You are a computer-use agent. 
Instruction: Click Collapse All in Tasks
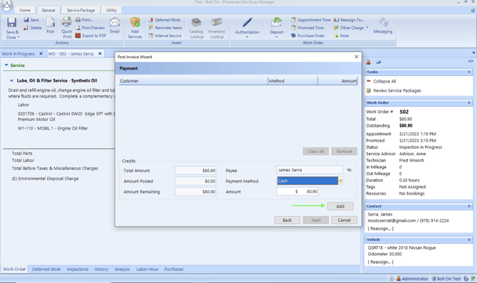click(x=384, y=81)
